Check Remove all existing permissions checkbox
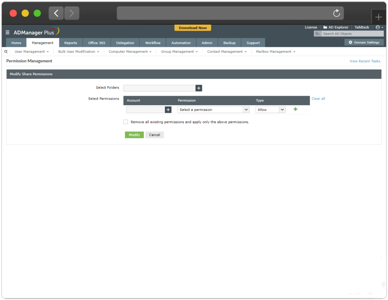The image size is (388, 300). pos(126,122)
